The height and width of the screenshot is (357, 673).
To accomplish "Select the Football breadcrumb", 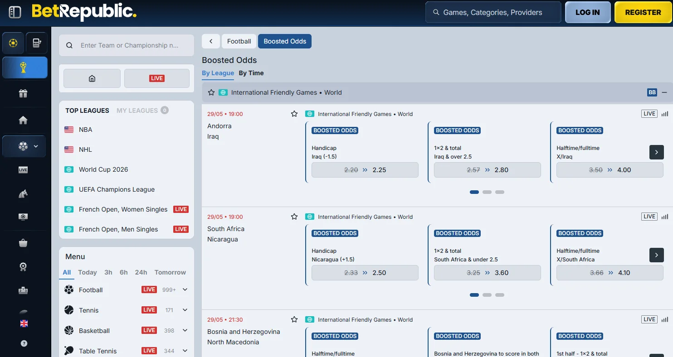I will 239,41.
